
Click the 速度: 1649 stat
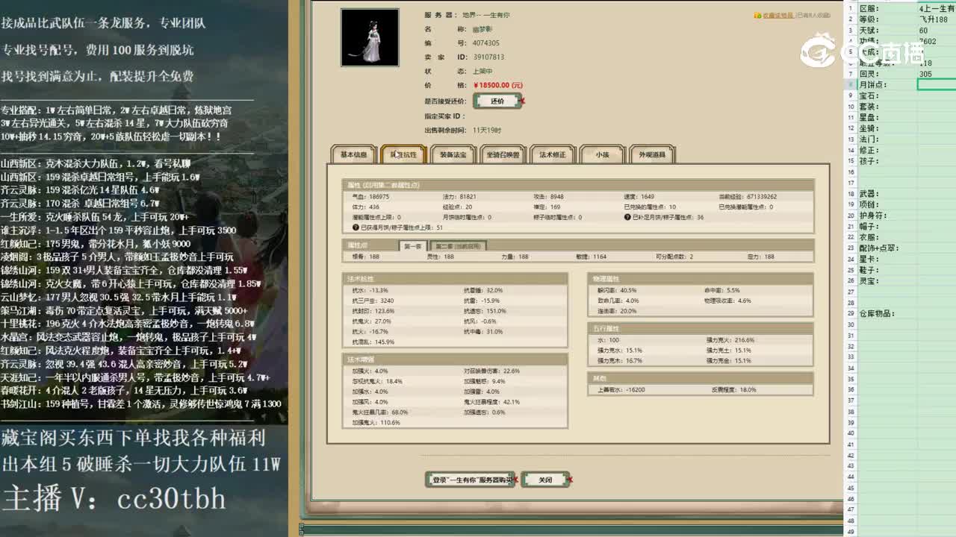coord(639,197)
